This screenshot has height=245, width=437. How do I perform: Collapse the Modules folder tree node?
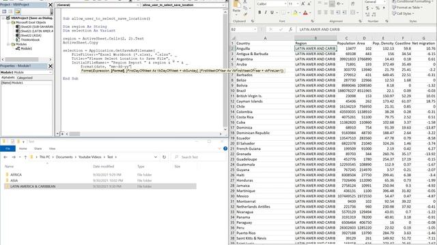[8, 44]
